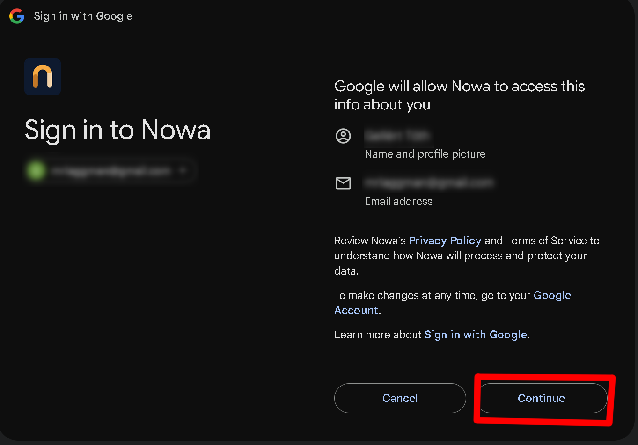Click the blurred name beside profile icon
Image resolution: width=638 pixels, height=445 pixels.
[397, 136]
